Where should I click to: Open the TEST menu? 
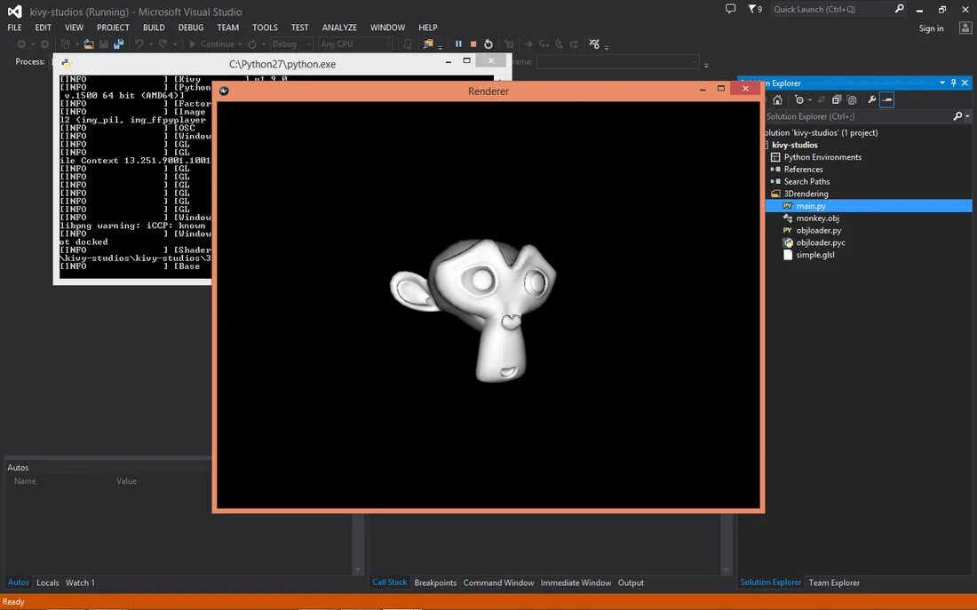click(x=299, y=28)
